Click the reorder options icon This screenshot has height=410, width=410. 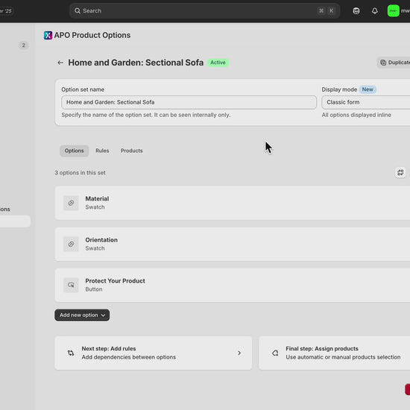tap(400, 173)
